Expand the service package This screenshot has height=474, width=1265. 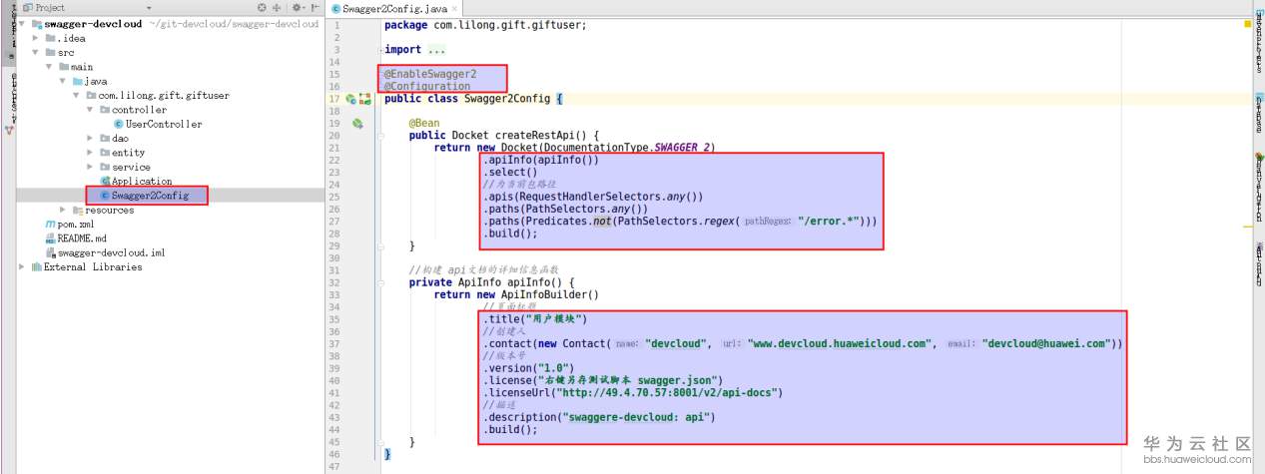point(91,167)
